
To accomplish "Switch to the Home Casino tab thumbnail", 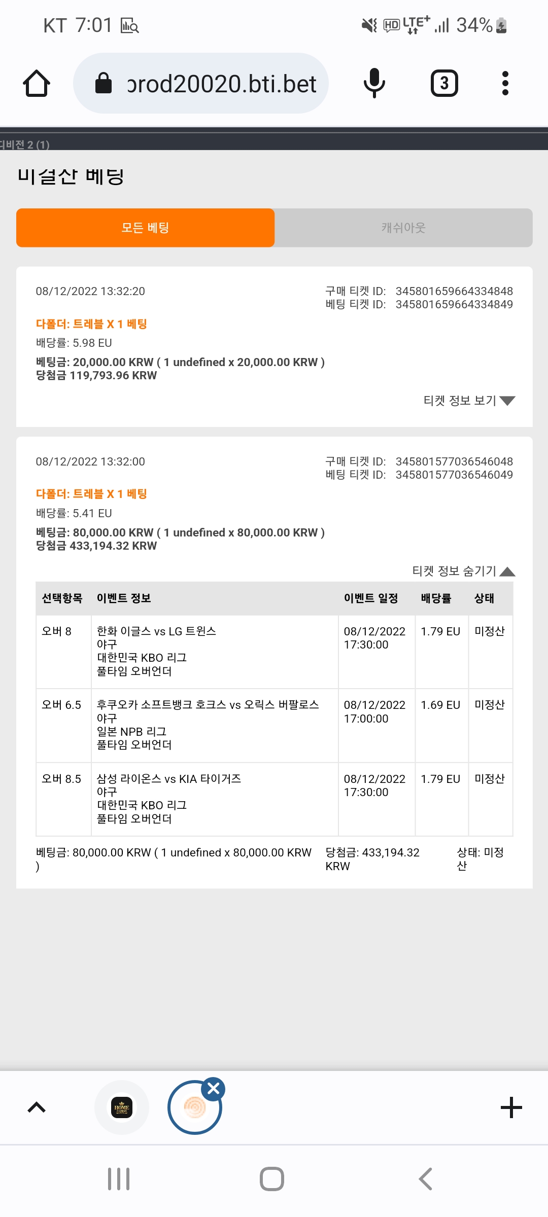I will 122,1107.
